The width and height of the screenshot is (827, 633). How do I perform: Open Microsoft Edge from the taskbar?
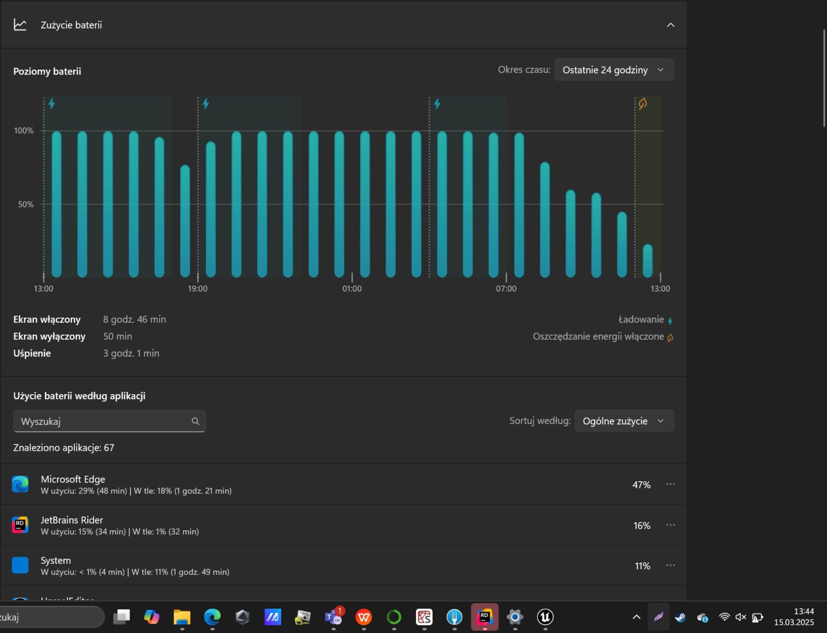click(212, 617)
